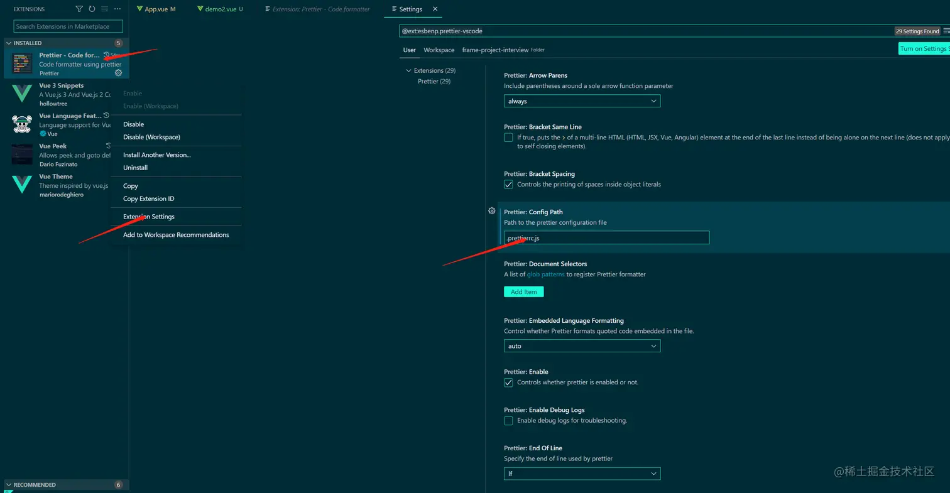This screenshot has height=493, width=950.
Task: Choose Copy Extension ID
Action: (x=176, y=198)
